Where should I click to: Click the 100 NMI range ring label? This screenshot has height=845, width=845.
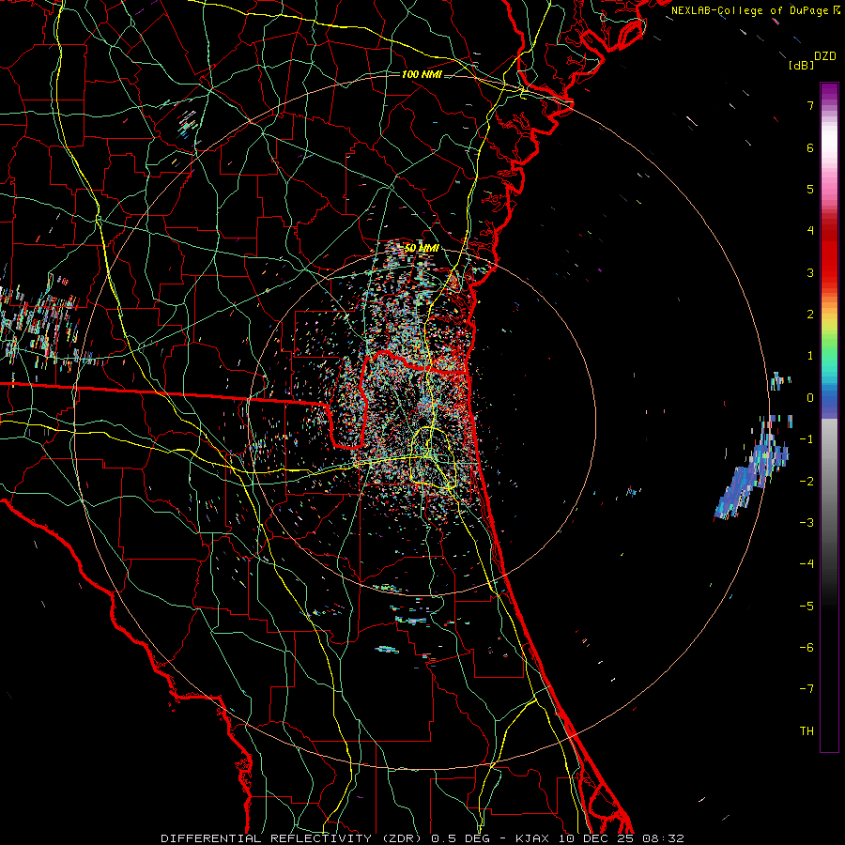point(422,74)
